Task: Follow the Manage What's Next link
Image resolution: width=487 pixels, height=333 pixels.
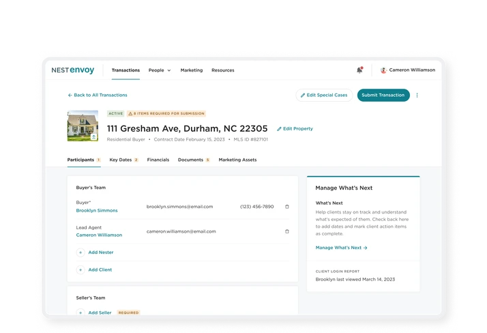Action: [341, 248]
